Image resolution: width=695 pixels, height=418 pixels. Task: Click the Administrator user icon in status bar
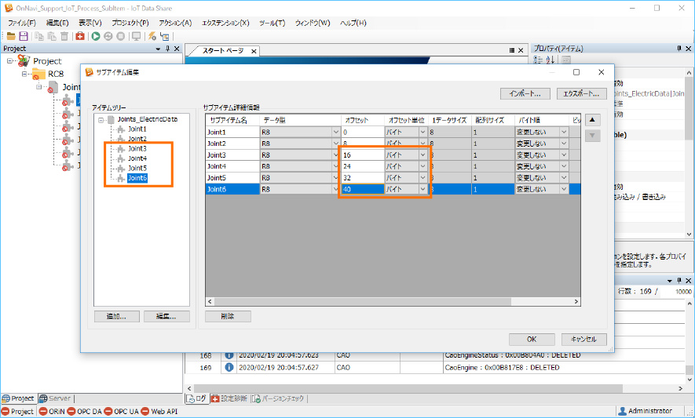[622, 411]
